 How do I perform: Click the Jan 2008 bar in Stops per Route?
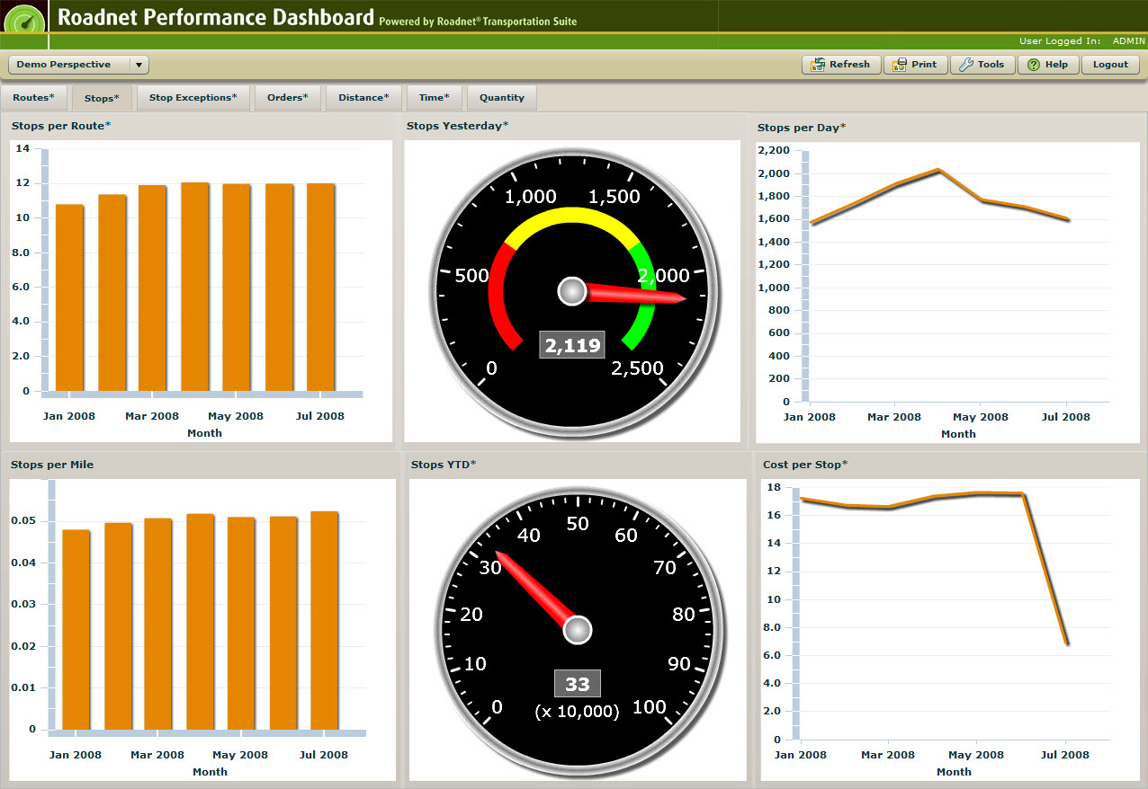tap(69, 298)
